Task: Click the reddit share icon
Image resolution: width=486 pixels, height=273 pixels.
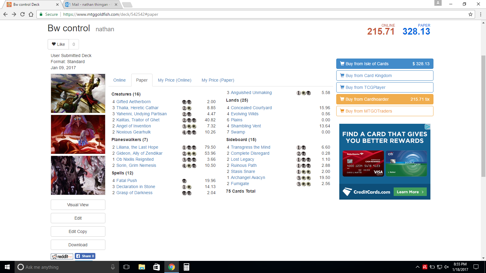Action: (62, 256)
